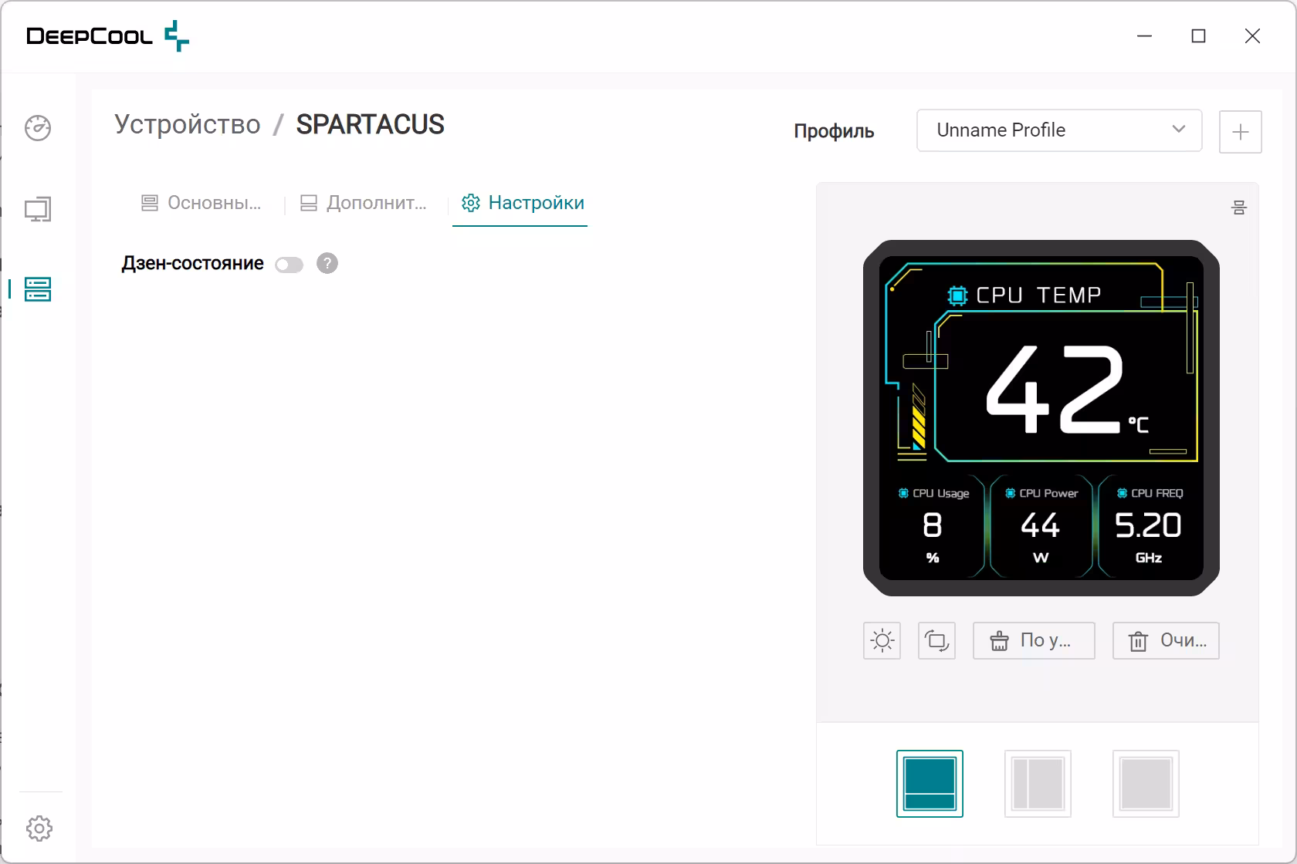The width and height of the screenshot is (1297, 864).
Task: Minimize the DeepCool window
Action: tap(1145, 36)
